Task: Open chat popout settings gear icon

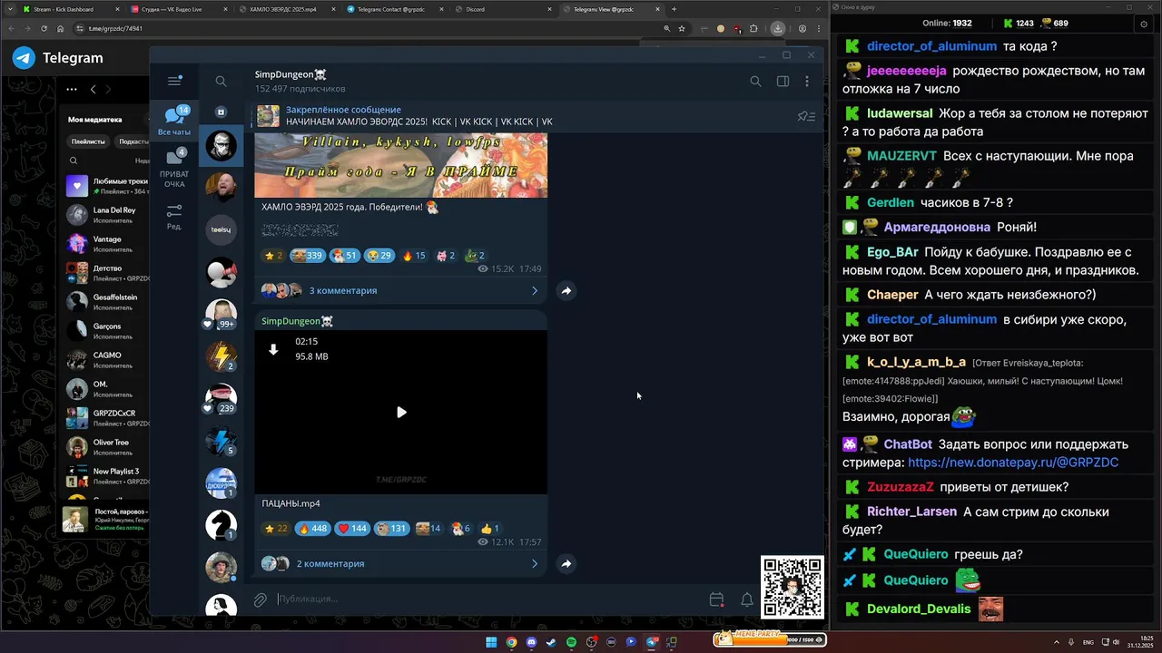Action: point(1143,24)
